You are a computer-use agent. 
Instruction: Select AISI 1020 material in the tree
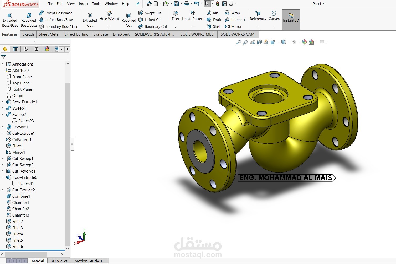(x=20, y=70)
